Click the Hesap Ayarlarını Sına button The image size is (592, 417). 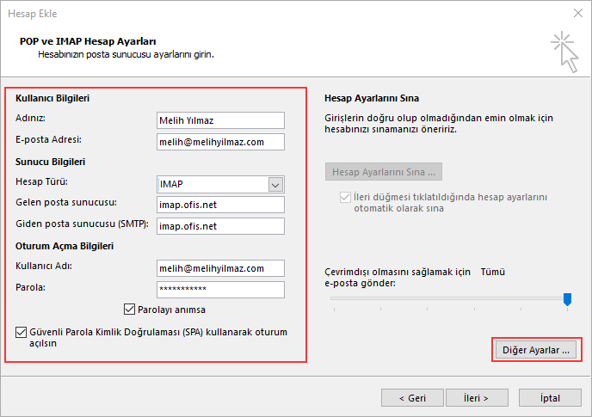(x=384, y=171)
